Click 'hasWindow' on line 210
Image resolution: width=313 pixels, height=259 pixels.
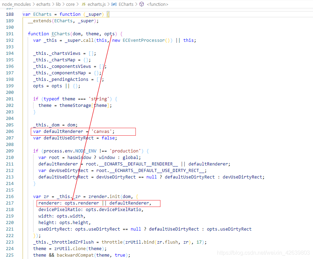(x=79, y=158)
